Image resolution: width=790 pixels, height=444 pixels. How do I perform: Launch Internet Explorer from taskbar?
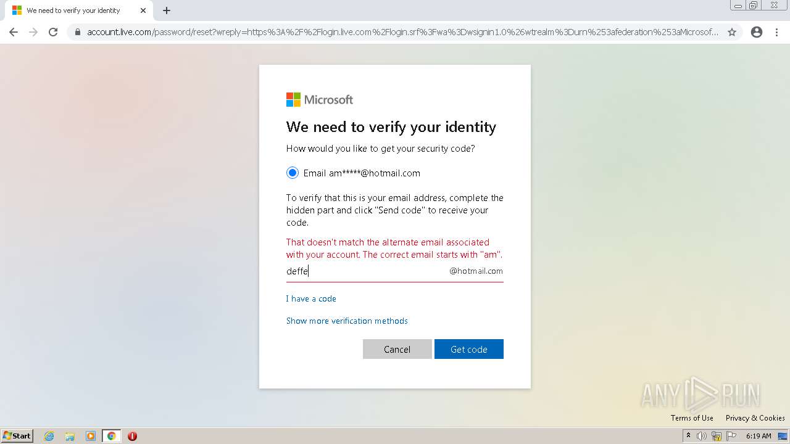49,436
